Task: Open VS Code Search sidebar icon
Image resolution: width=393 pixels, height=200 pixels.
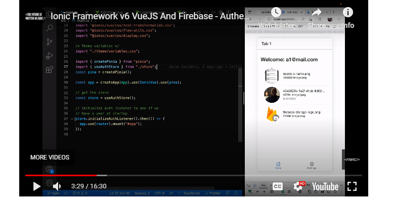Action: click(50, 28)
